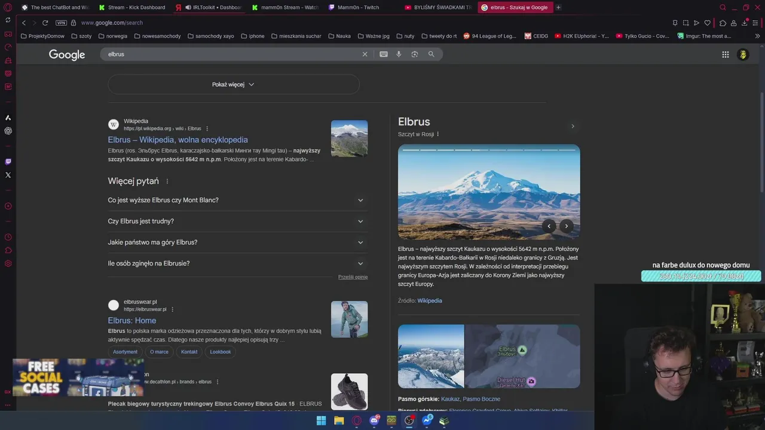The image size is (765, 430).
Task: Switch to the 'BYLIŚMY ŚWIADKAMI' YouTube tab
Action: pyautogui.click(x=437, y=7)
